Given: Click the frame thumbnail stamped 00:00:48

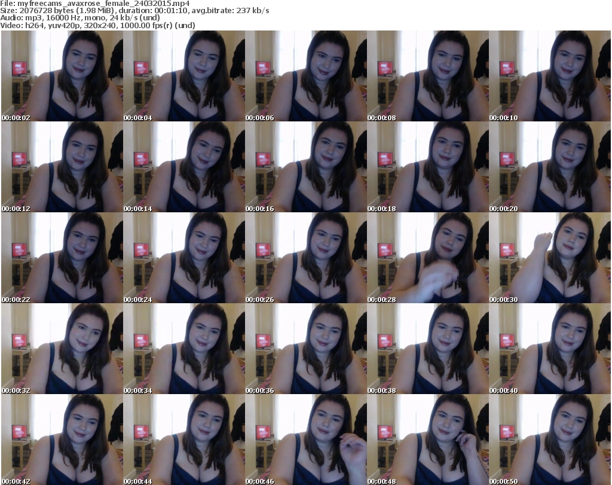Looking at the screenshot, I should coord(428,440).
